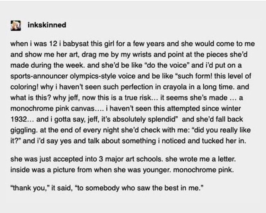Click the word "canvas" after monochrome pink
The height and width of the screenshot is (213, 266).
[82, 109]
